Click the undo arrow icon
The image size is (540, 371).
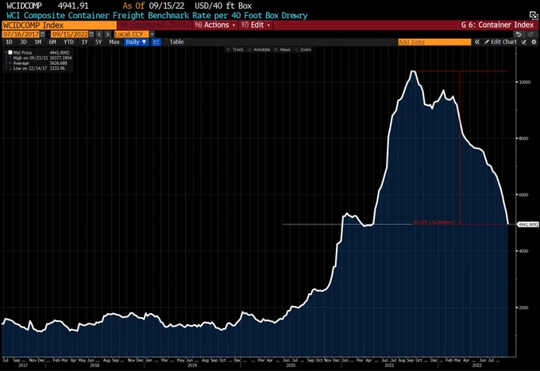[x=519, y=34]
